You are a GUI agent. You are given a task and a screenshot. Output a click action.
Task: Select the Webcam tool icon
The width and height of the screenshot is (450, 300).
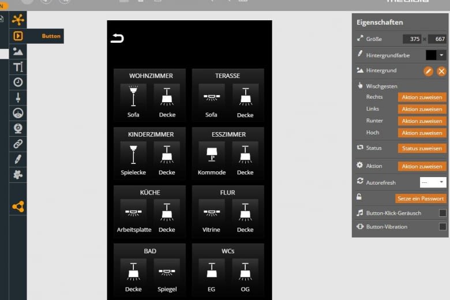tap(18, 128)
